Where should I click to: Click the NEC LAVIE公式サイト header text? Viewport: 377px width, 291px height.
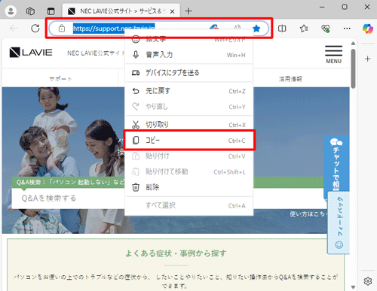[x=96, y=53]
